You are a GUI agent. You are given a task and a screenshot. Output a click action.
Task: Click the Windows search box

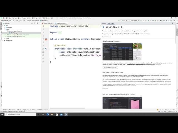click(20, 114)
